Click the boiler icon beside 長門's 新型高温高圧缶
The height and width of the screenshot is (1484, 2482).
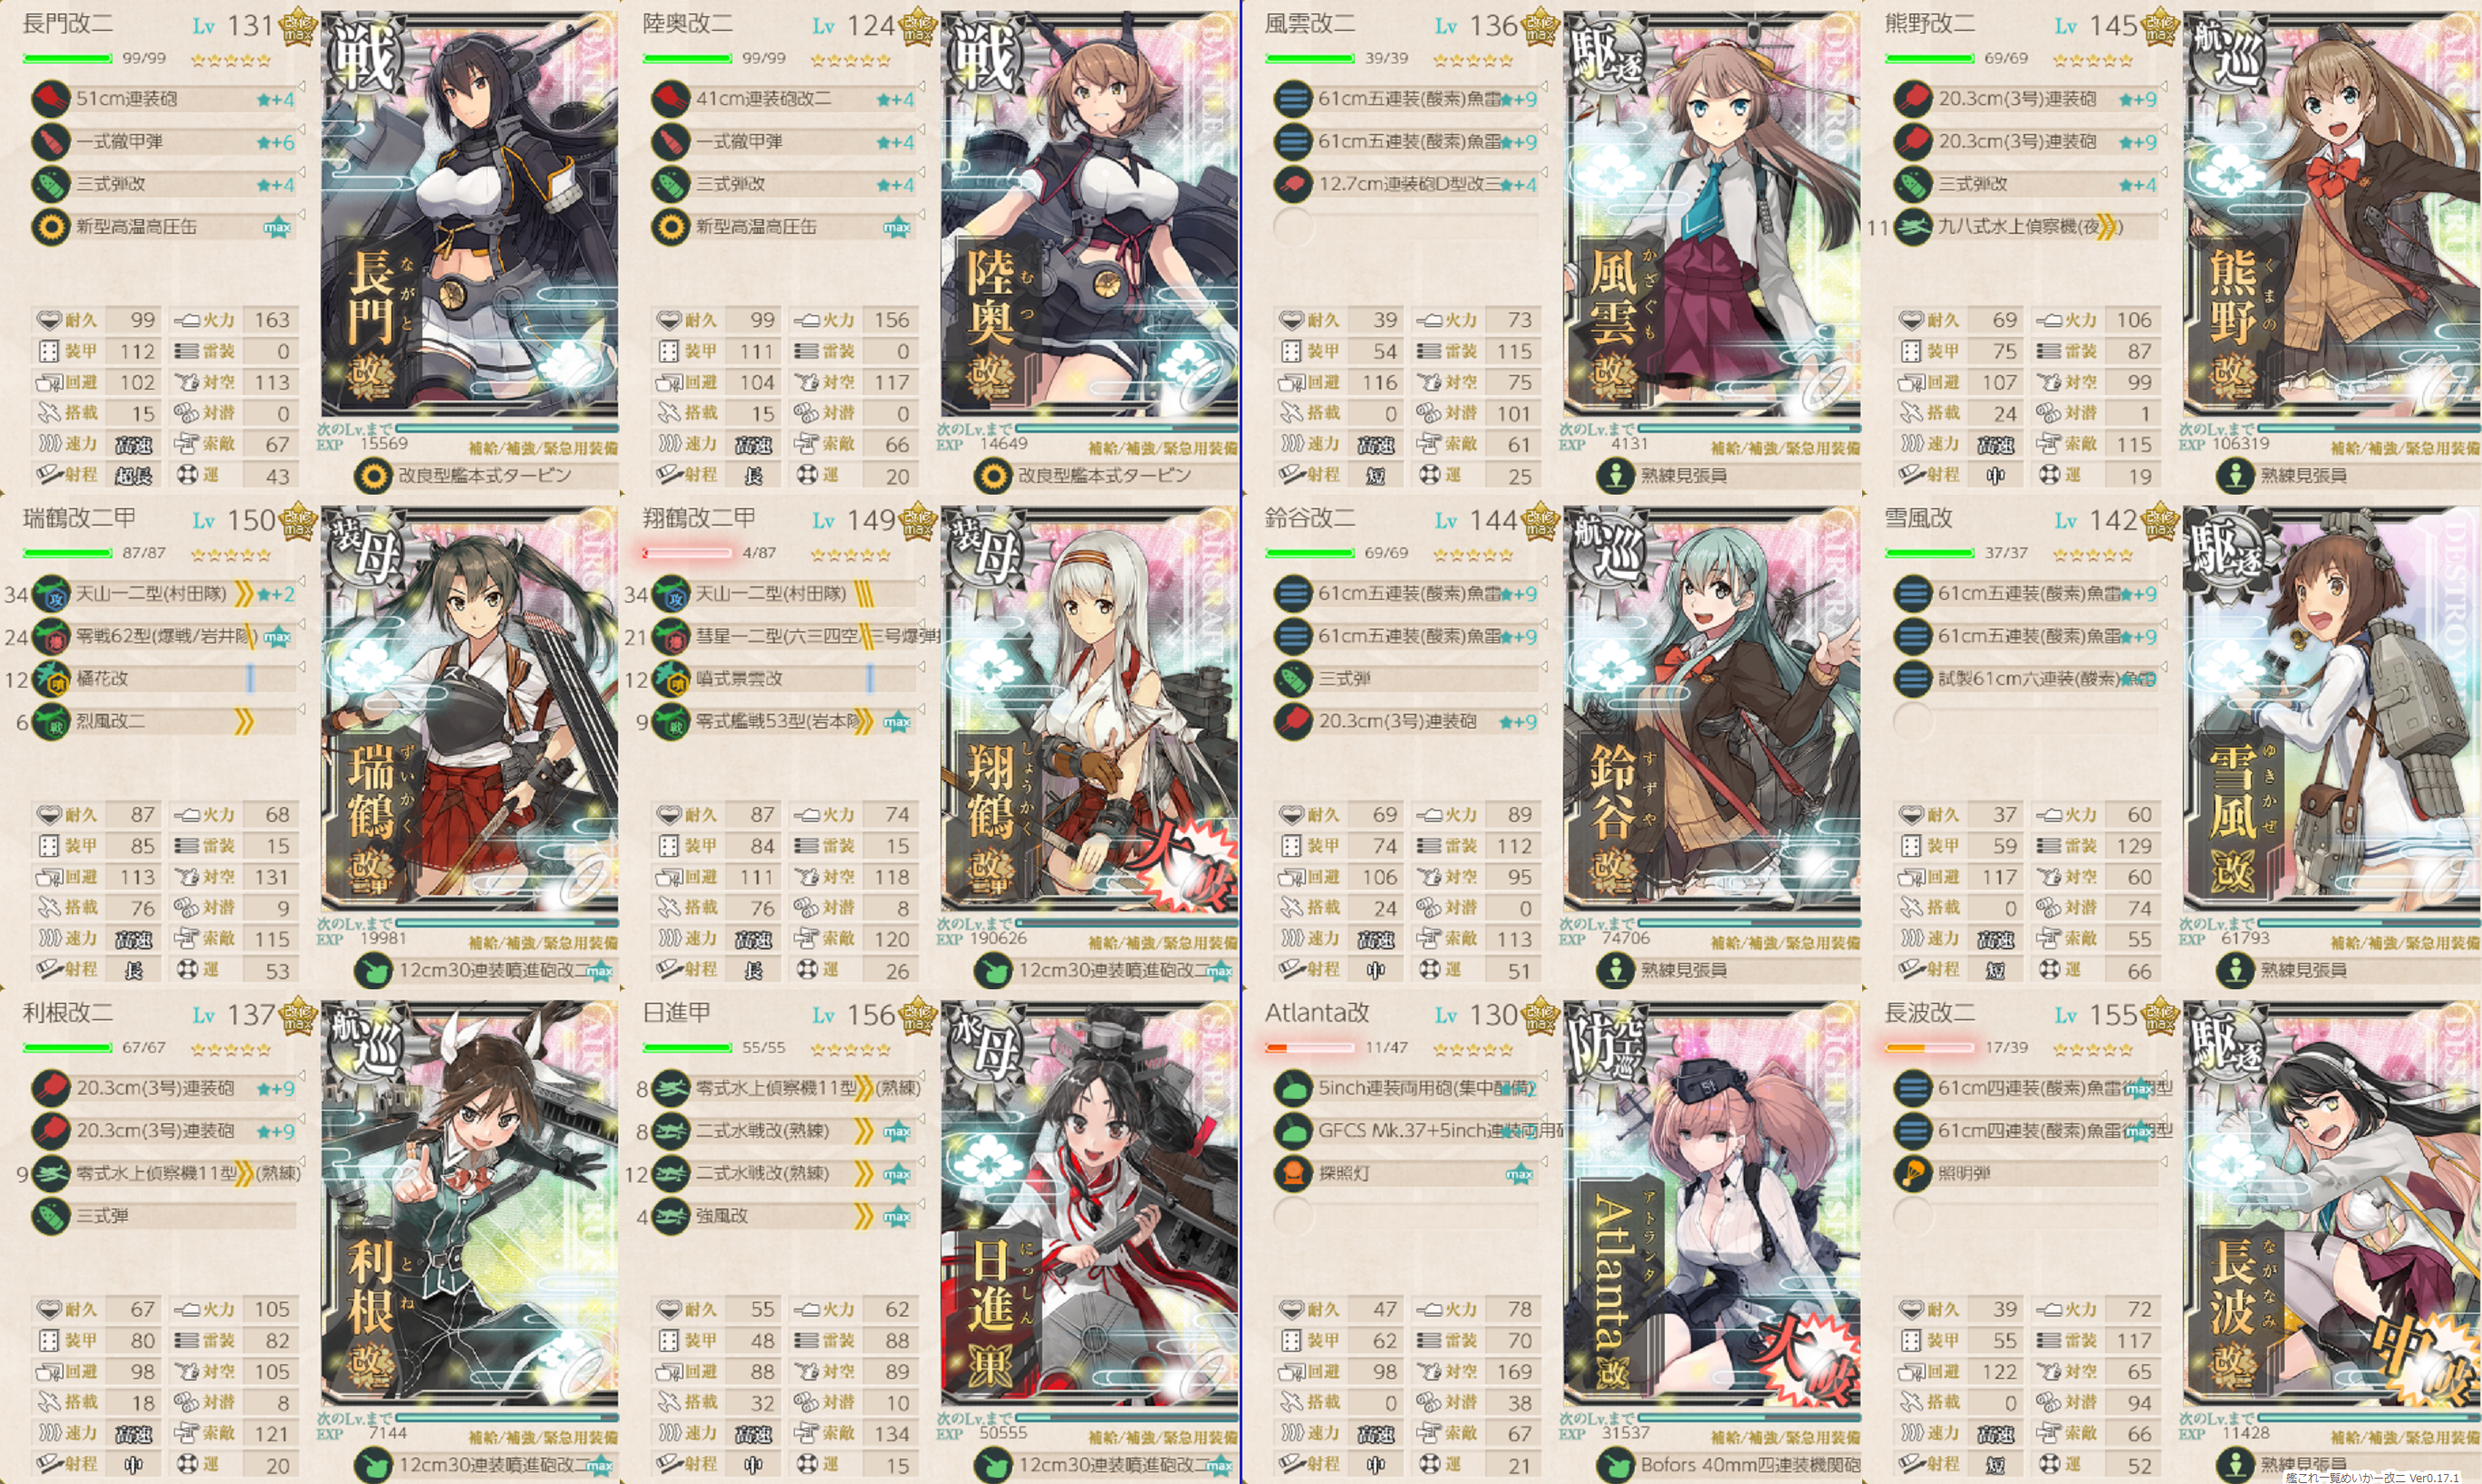(49, 227)
